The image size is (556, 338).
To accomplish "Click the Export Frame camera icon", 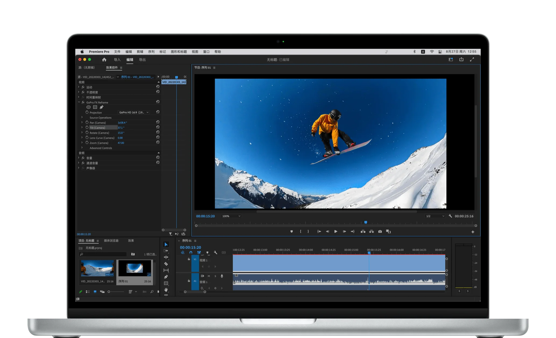I will 380,232.
